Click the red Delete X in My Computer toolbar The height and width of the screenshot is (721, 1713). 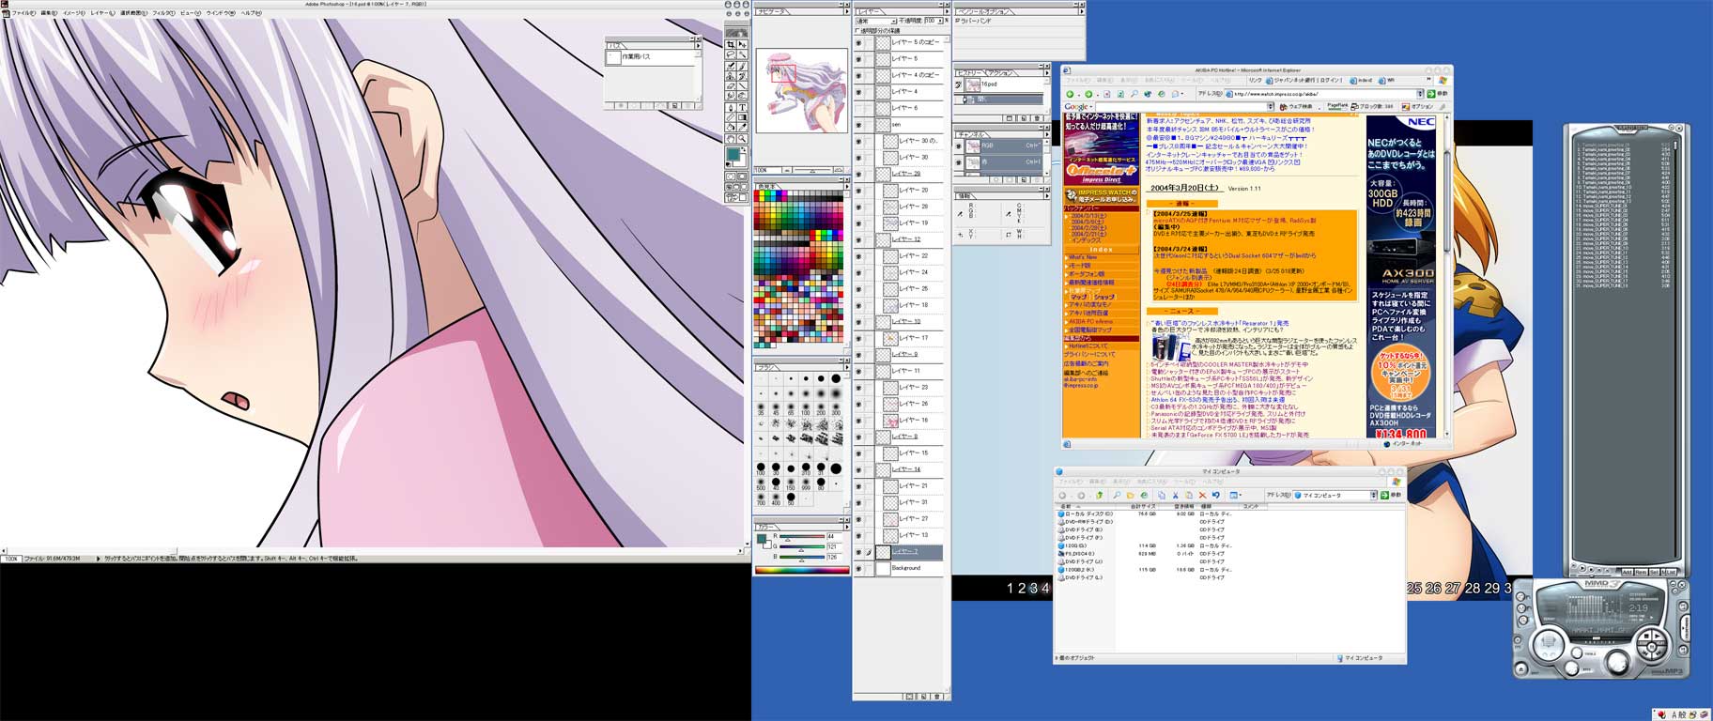pos(1202,495)
